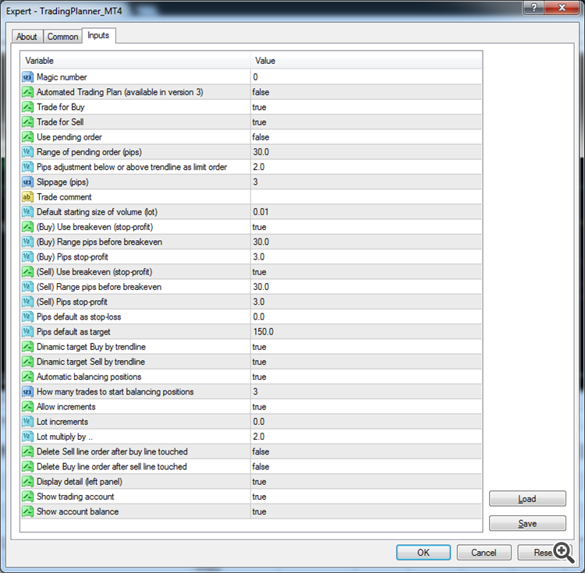Click the icon beside Pips default as target

point(27,332)
